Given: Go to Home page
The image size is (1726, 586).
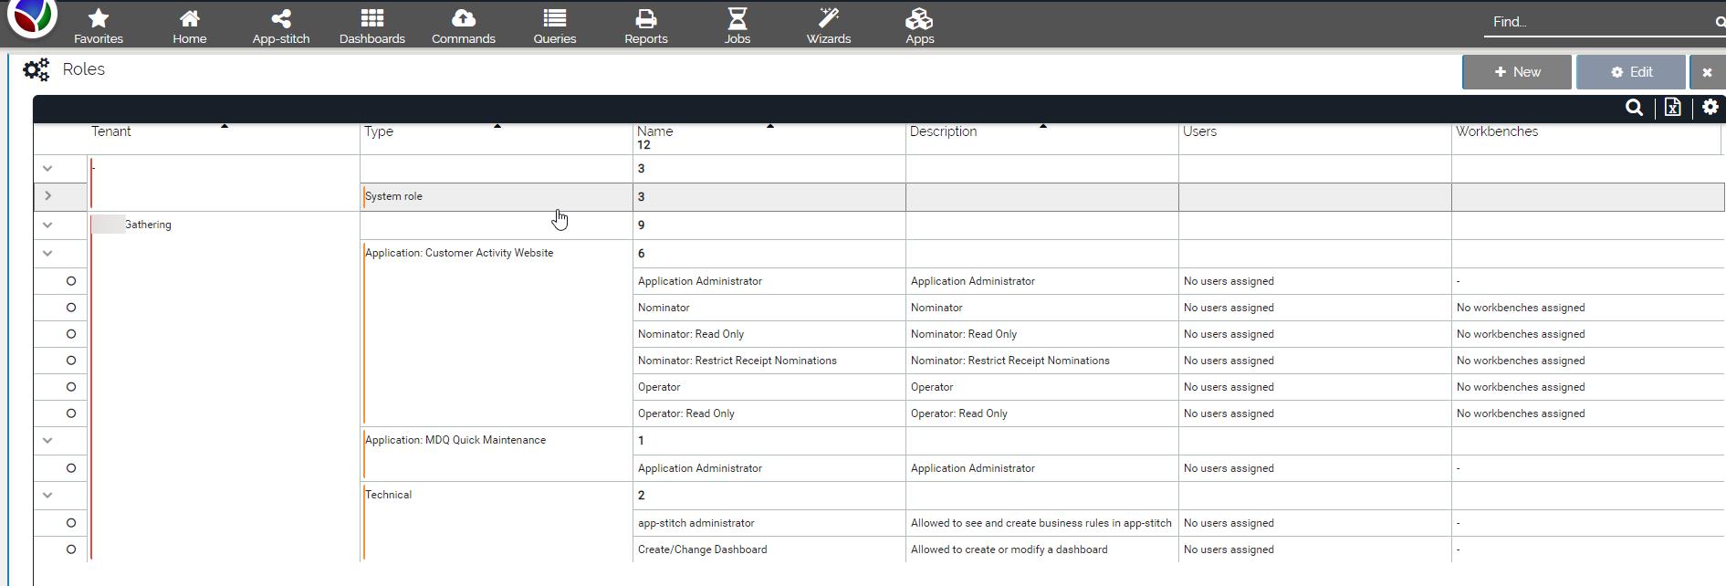Looking at the screenshot, I should click(189, 19).
